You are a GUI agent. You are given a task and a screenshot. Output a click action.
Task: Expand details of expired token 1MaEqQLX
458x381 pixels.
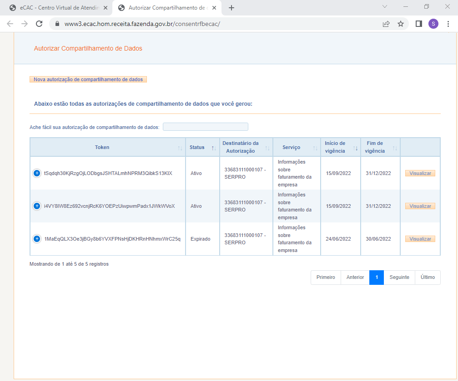tap(37, 239)
